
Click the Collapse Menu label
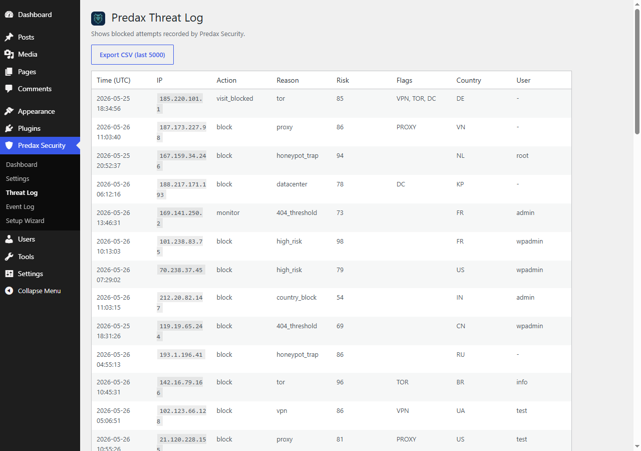pyautogui.click(x=39, y=291)
